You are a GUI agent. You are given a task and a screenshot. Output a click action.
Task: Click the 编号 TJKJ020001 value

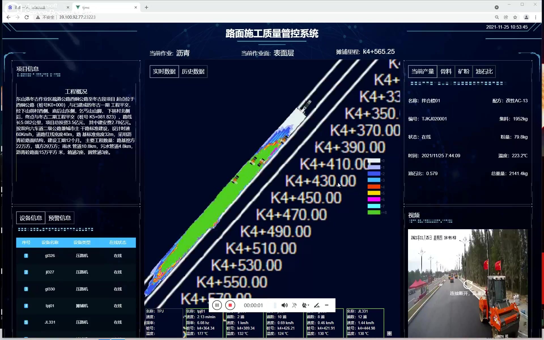(x=434, y=119)
